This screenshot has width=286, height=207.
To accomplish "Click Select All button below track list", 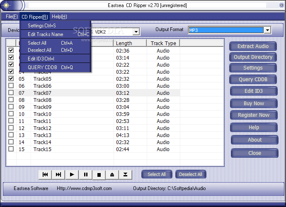I will coord(157,174).
